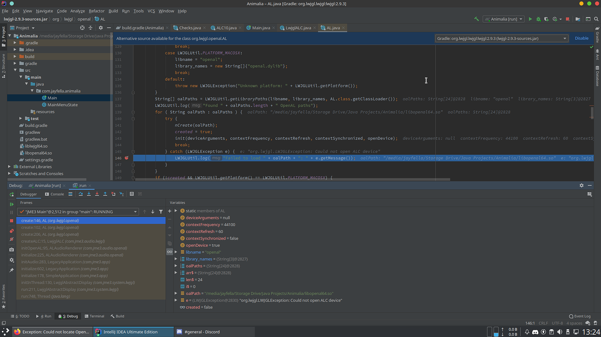Click the Disable link in source banner
The image size is (601, 337).
582,38
